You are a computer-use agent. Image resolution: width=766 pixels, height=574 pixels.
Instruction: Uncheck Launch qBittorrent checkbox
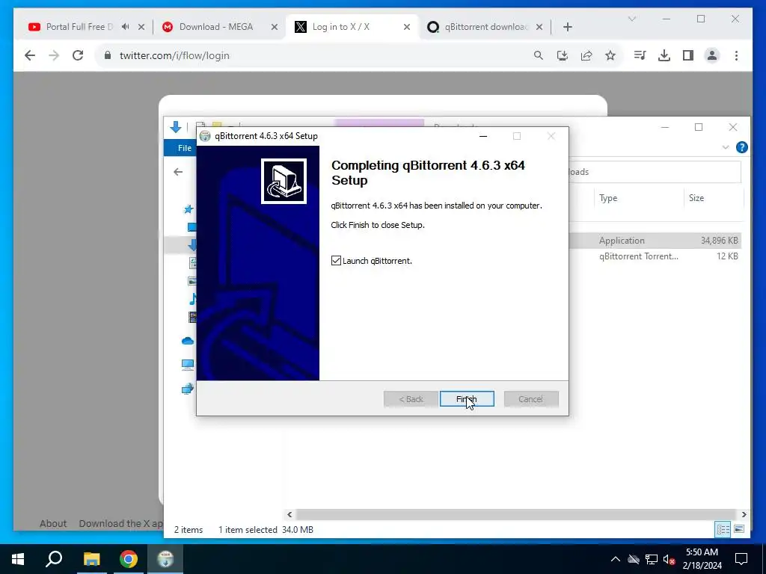coord(336,261)
